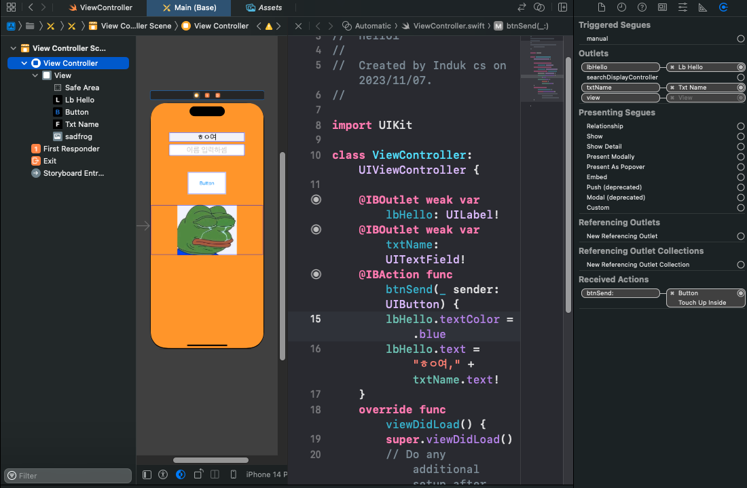The width and height of the screenshot is (747, 488).
Task: Show the Quick Help inspector
Action: point(642,7)
